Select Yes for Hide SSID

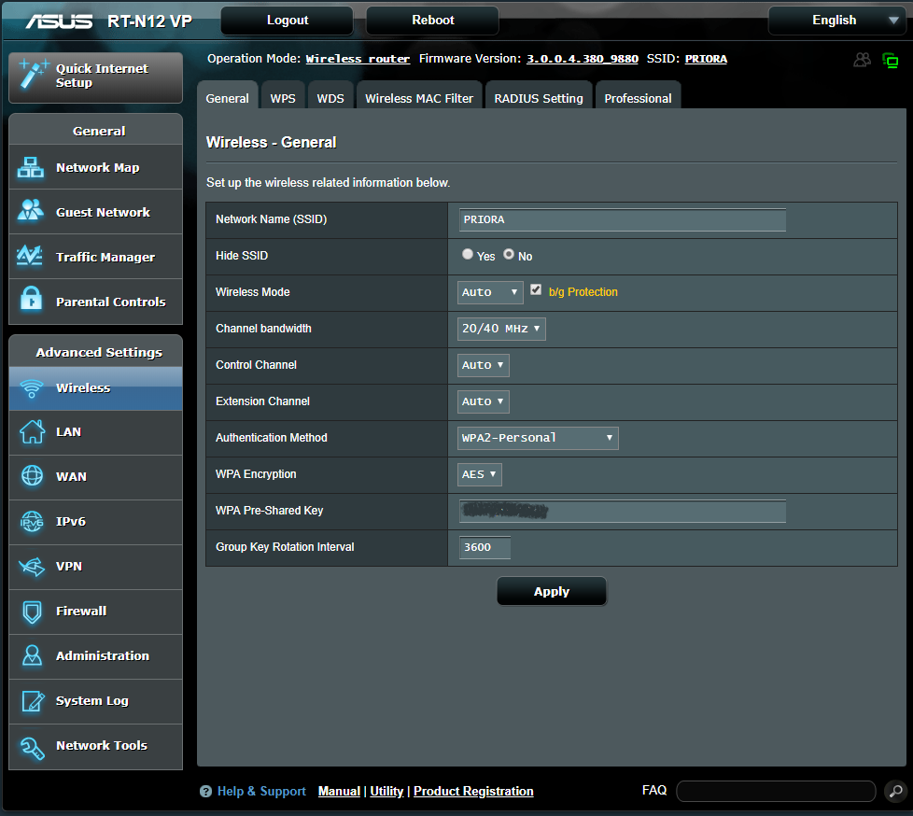click(468, 254)
